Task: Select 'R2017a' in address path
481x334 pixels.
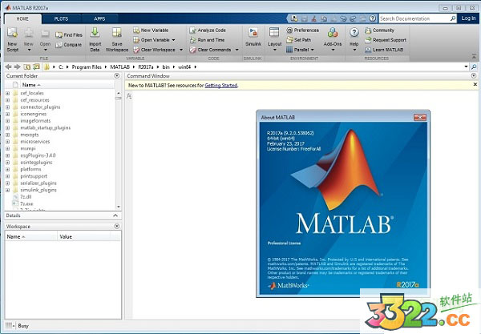Action: point(146,67)
